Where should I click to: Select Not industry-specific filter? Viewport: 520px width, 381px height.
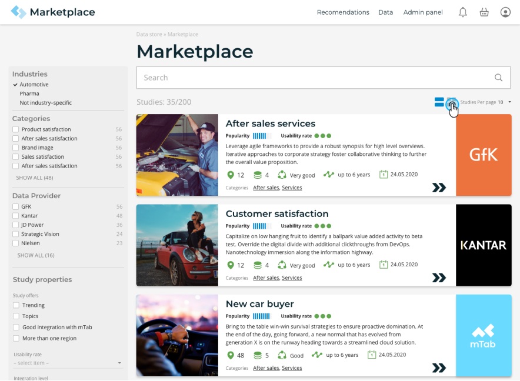coord(45,103)
